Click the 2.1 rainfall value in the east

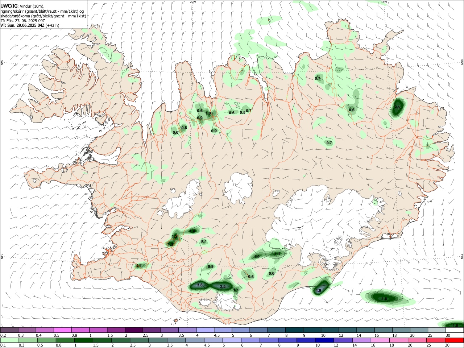(x=397, y=107)
